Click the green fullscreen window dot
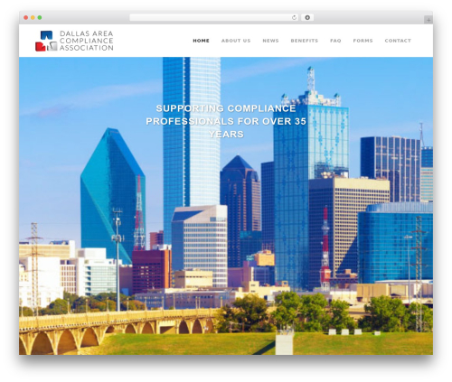This screenshot has width=452, height=382. point(40,18)
